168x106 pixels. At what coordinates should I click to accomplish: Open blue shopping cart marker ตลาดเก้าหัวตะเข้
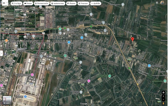(x=82, y=38)
